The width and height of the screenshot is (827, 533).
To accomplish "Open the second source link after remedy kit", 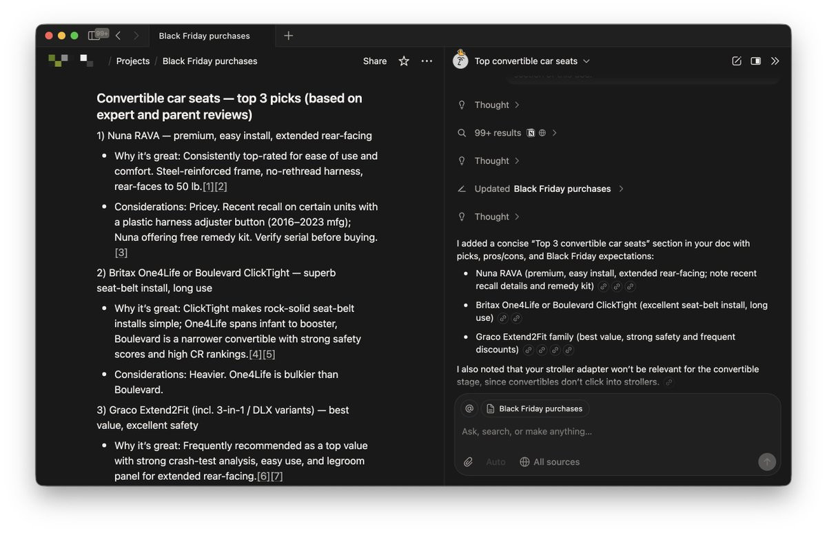I will tap(617, 286).
